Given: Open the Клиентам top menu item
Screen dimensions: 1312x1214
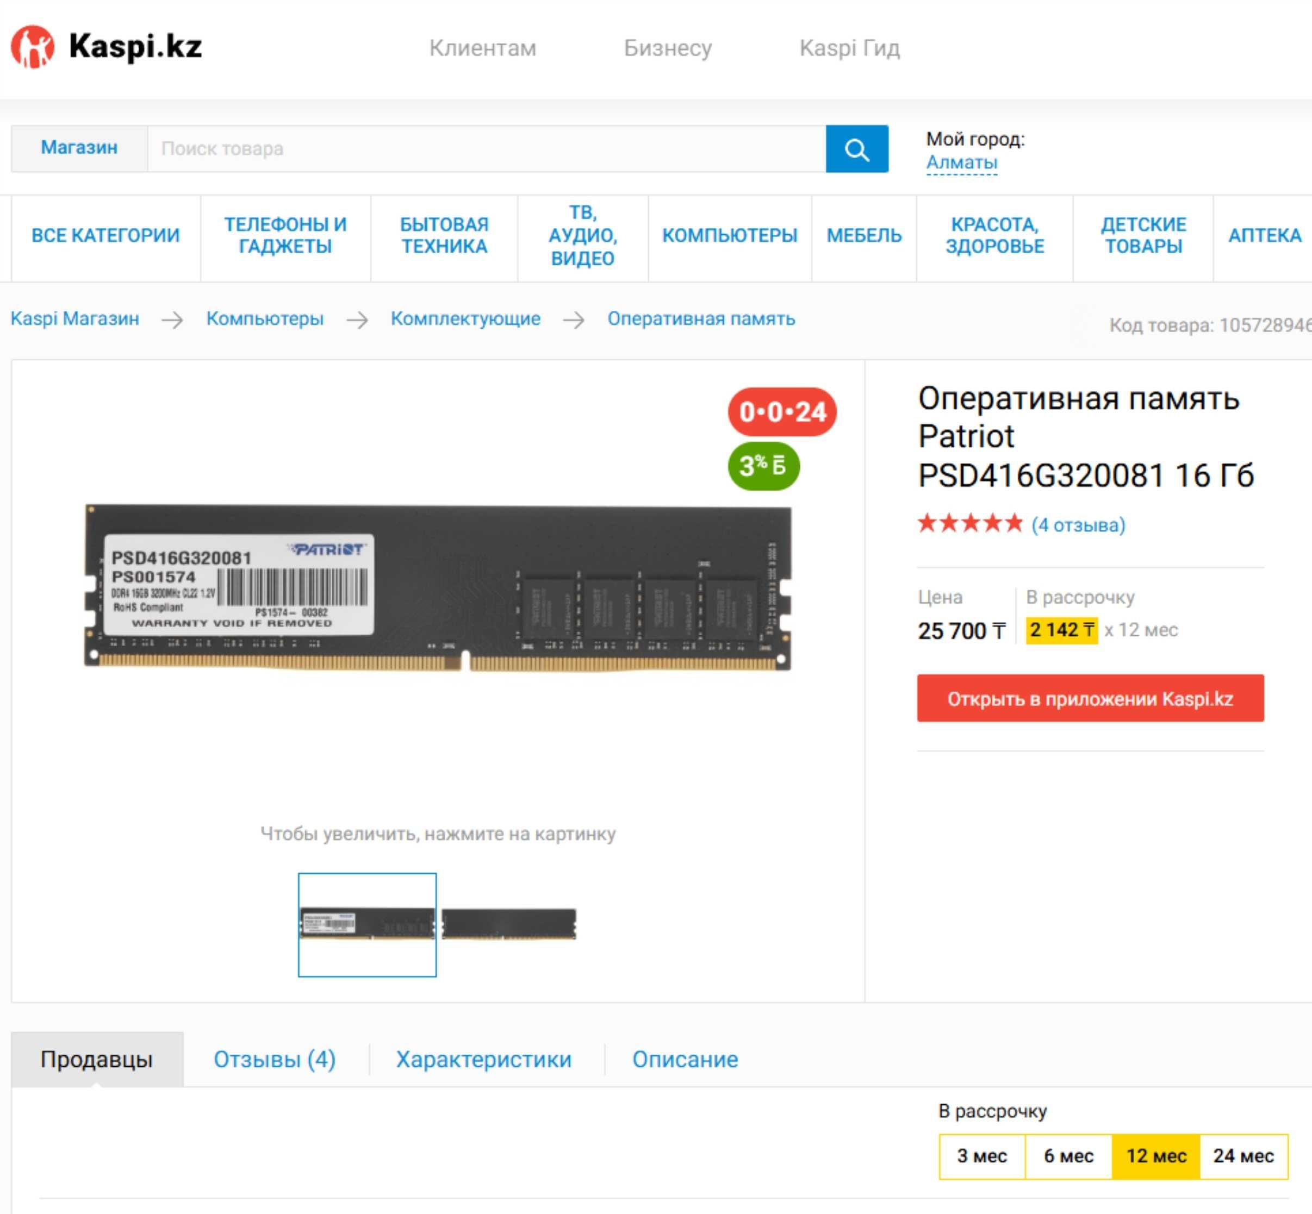Looking at the screenshot, I should tap(482, 48).
